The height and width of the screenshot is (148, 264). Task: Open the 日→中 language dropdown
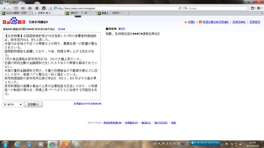pyautogui.click(x=13, y=104)
